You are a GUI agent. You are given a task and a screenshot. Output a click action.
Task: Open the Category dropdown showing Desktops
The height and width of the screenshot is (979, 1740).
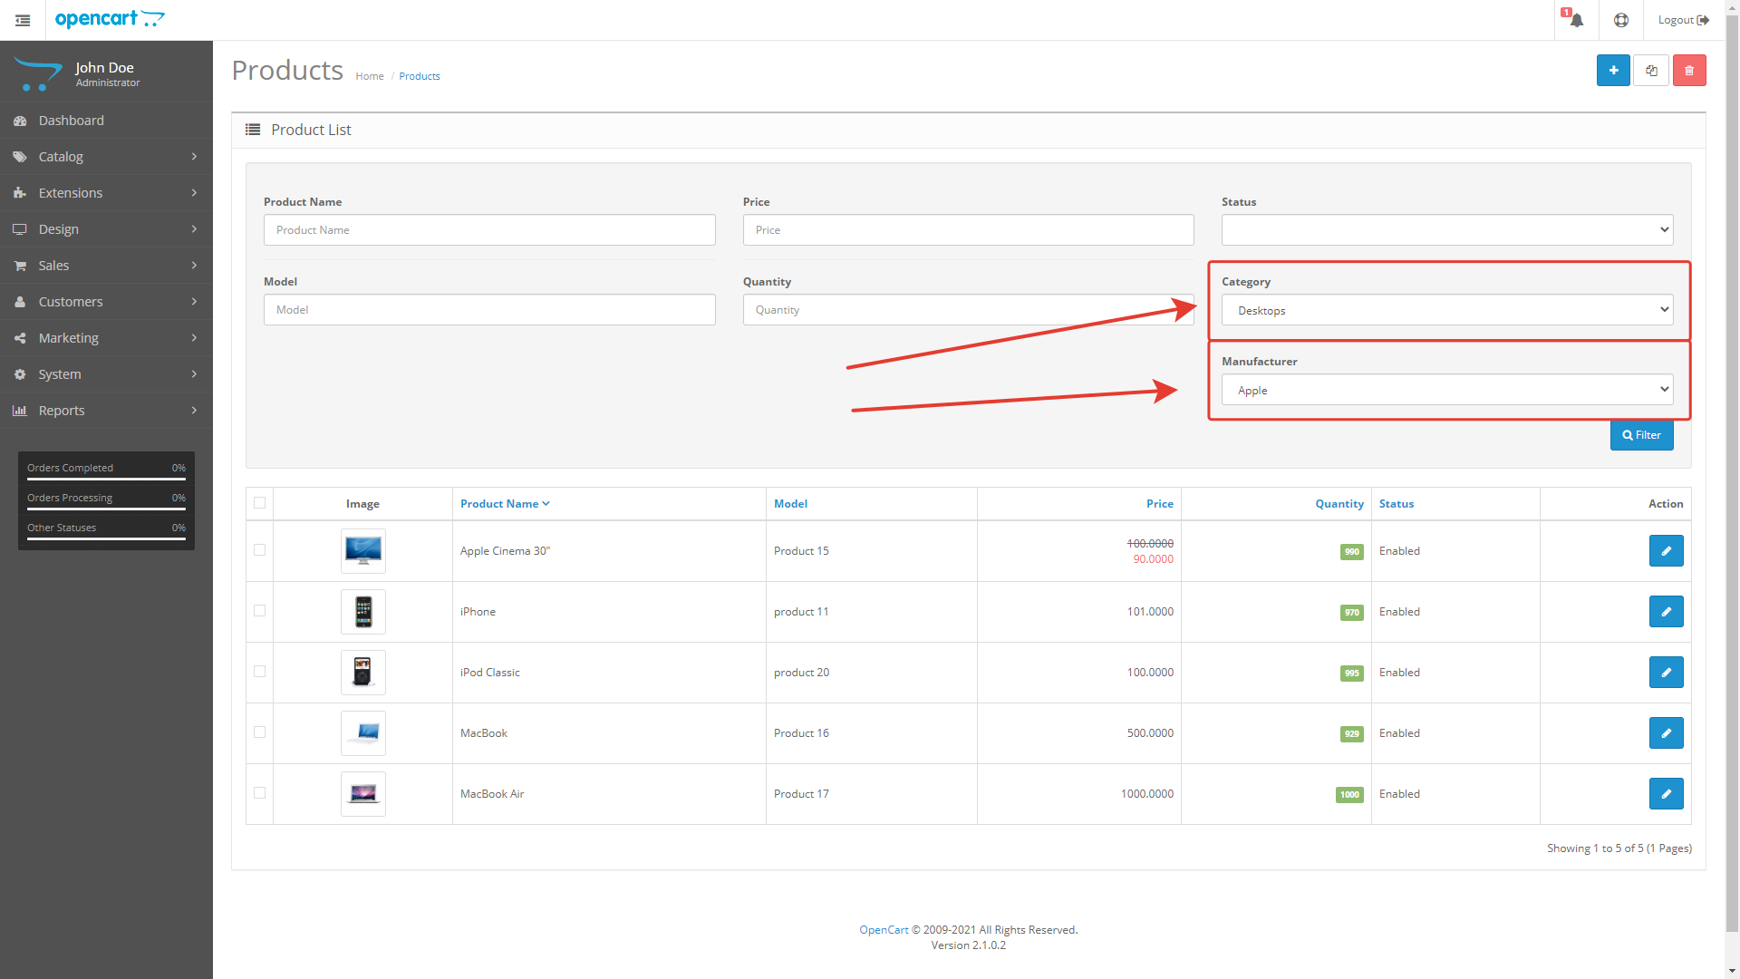1446,310
